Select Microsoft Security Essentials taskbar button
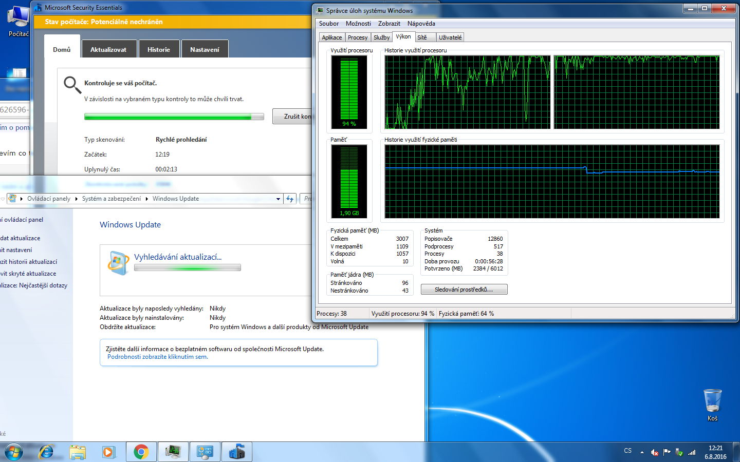 pyautogui.click(x=237, y=452)
